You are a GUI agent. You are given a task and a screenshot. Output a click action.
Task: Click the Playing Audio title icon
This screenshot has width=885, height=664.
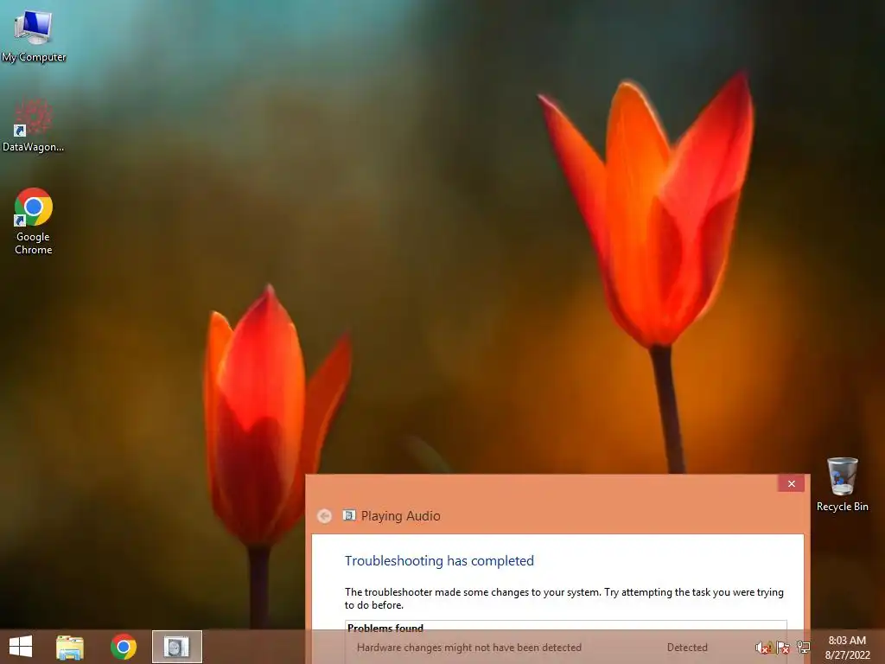click(349, 515)
